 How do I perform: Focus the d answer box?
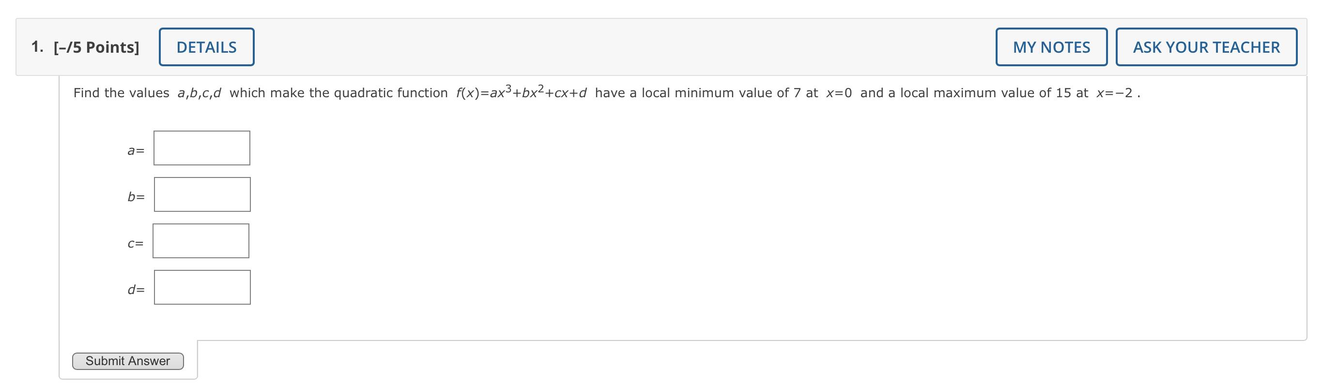click(202, 287)
